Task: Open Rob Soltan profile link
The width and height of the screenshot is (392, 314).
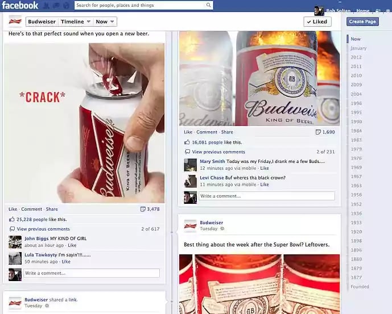Action: 339,11
